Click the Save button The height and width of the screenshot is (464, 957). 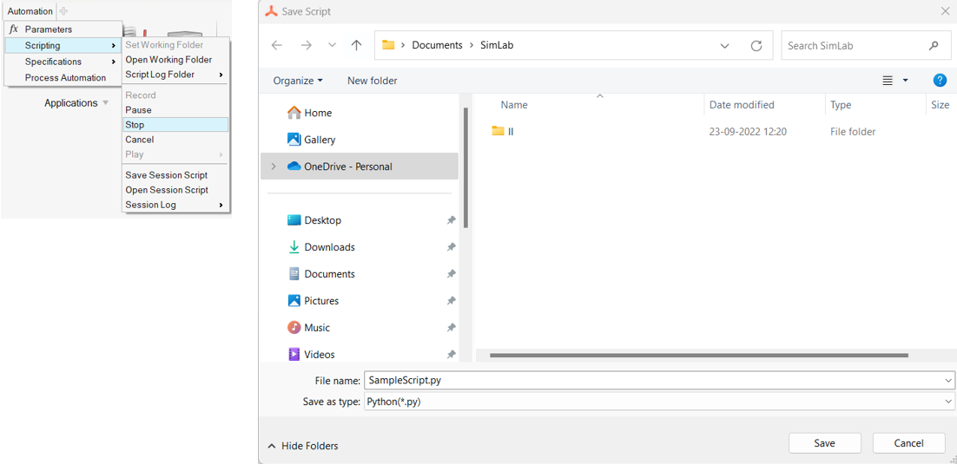824,443
